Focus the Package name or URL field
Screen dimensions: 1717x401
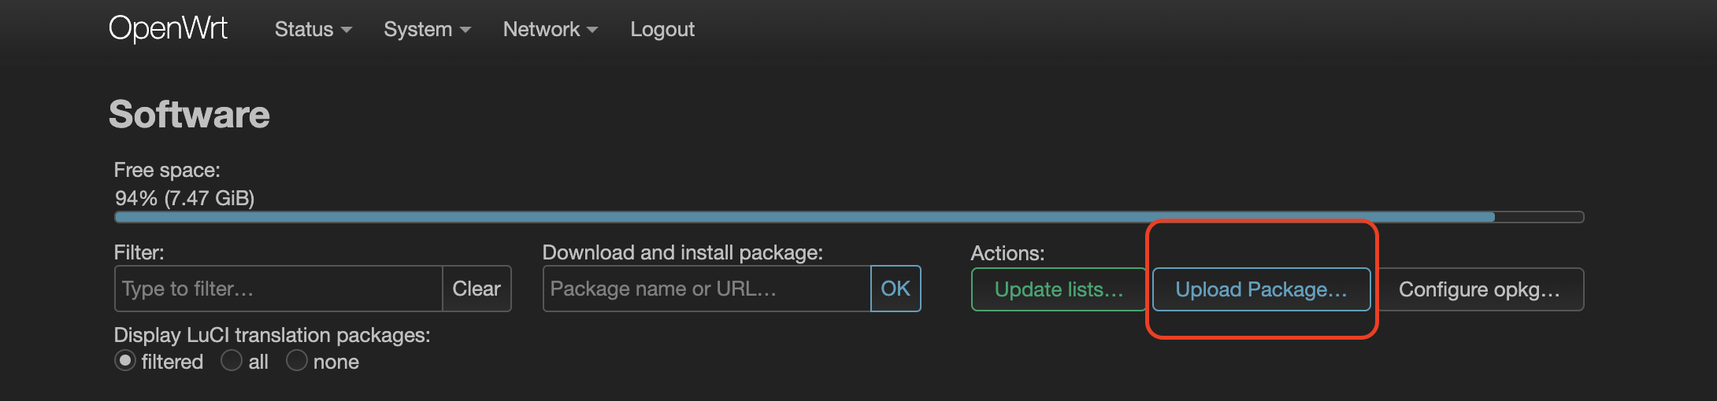click(707, 289)
